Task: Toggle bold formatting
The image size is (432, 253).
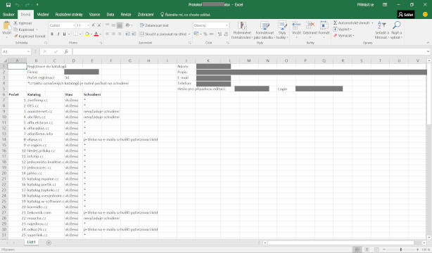Action: coord(52,34)
